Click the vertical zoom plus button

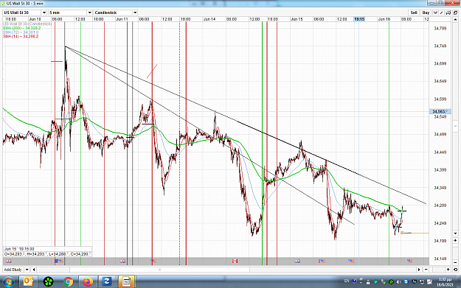coord(455,240)
